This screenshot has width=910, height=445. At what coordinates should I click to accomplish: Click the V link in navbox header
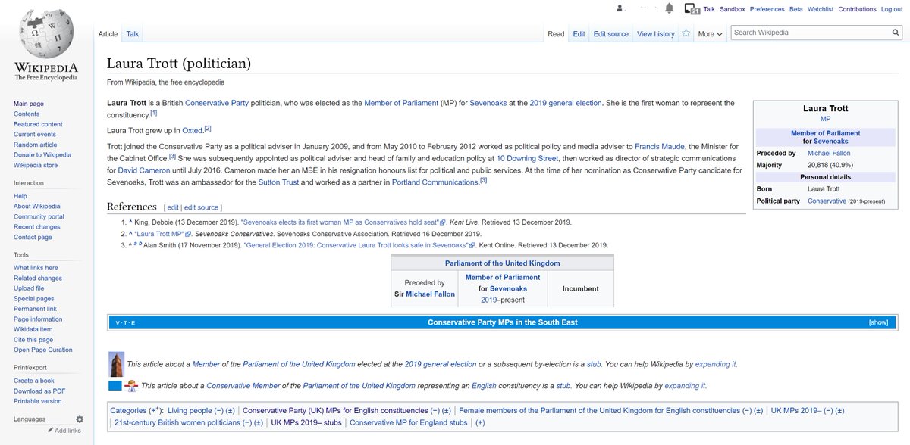pyautogui.click(x=118, y=323)
